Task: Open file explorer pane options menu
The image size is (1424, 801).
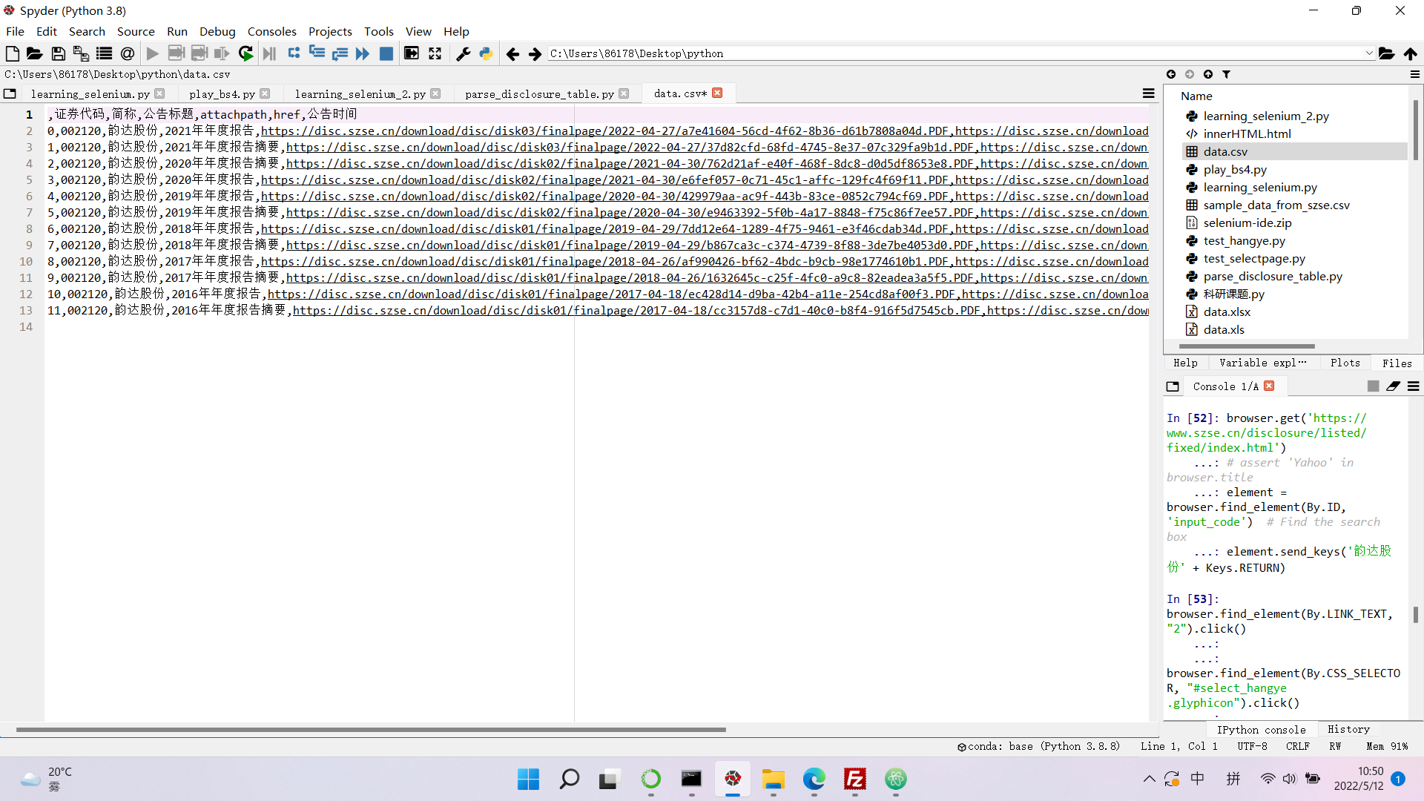Action: click(x=1414, y=74)
